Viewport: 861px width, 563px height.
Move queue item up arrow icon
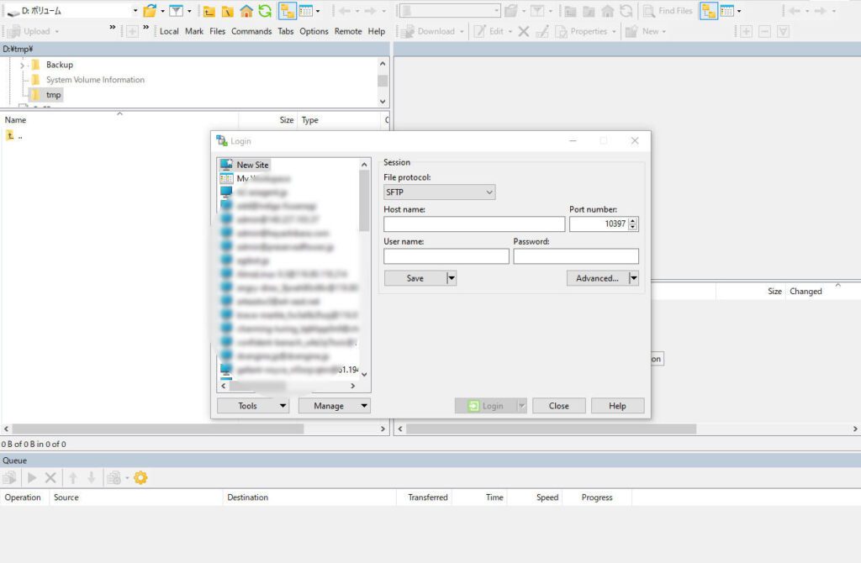[x=73, y=478]
